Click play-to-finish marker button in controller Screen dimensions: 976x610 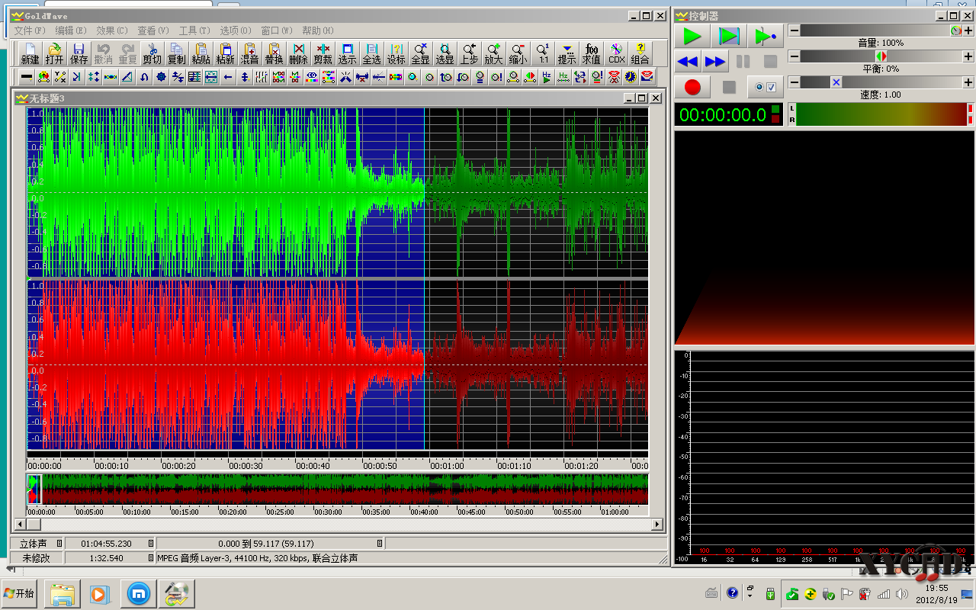point(765,36)
